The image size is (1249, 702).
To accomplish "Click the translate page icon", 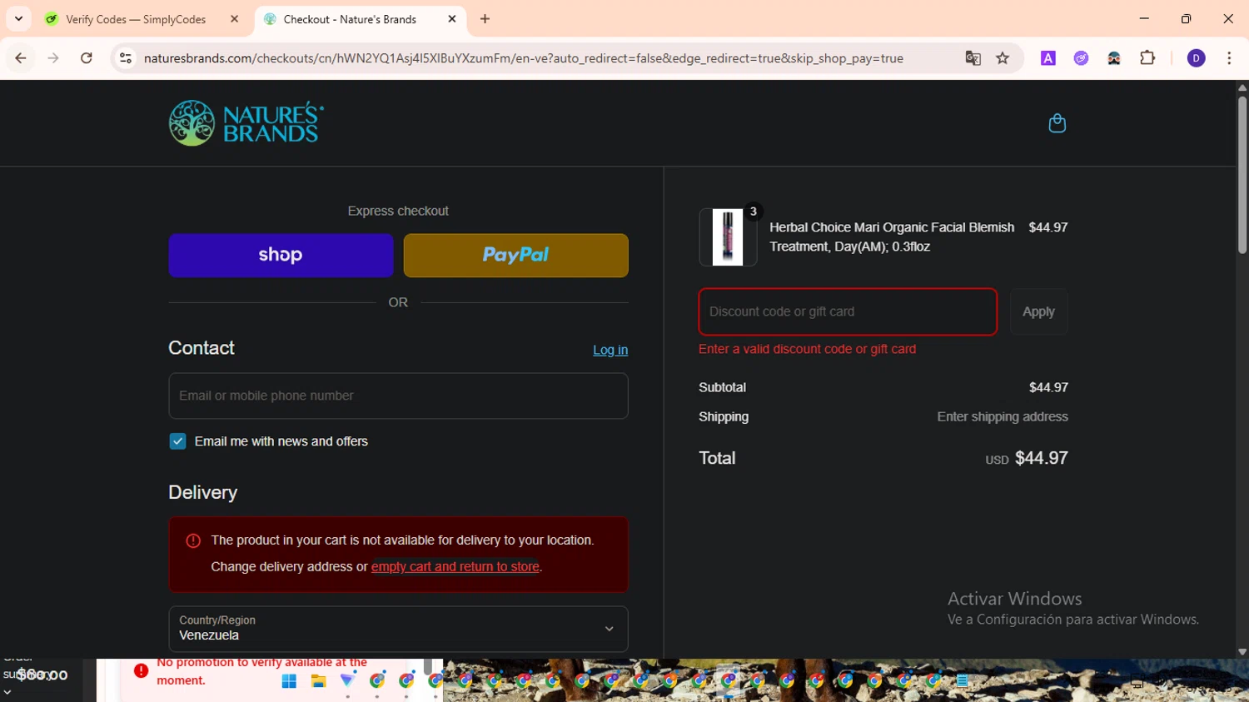I will [973, 58].
